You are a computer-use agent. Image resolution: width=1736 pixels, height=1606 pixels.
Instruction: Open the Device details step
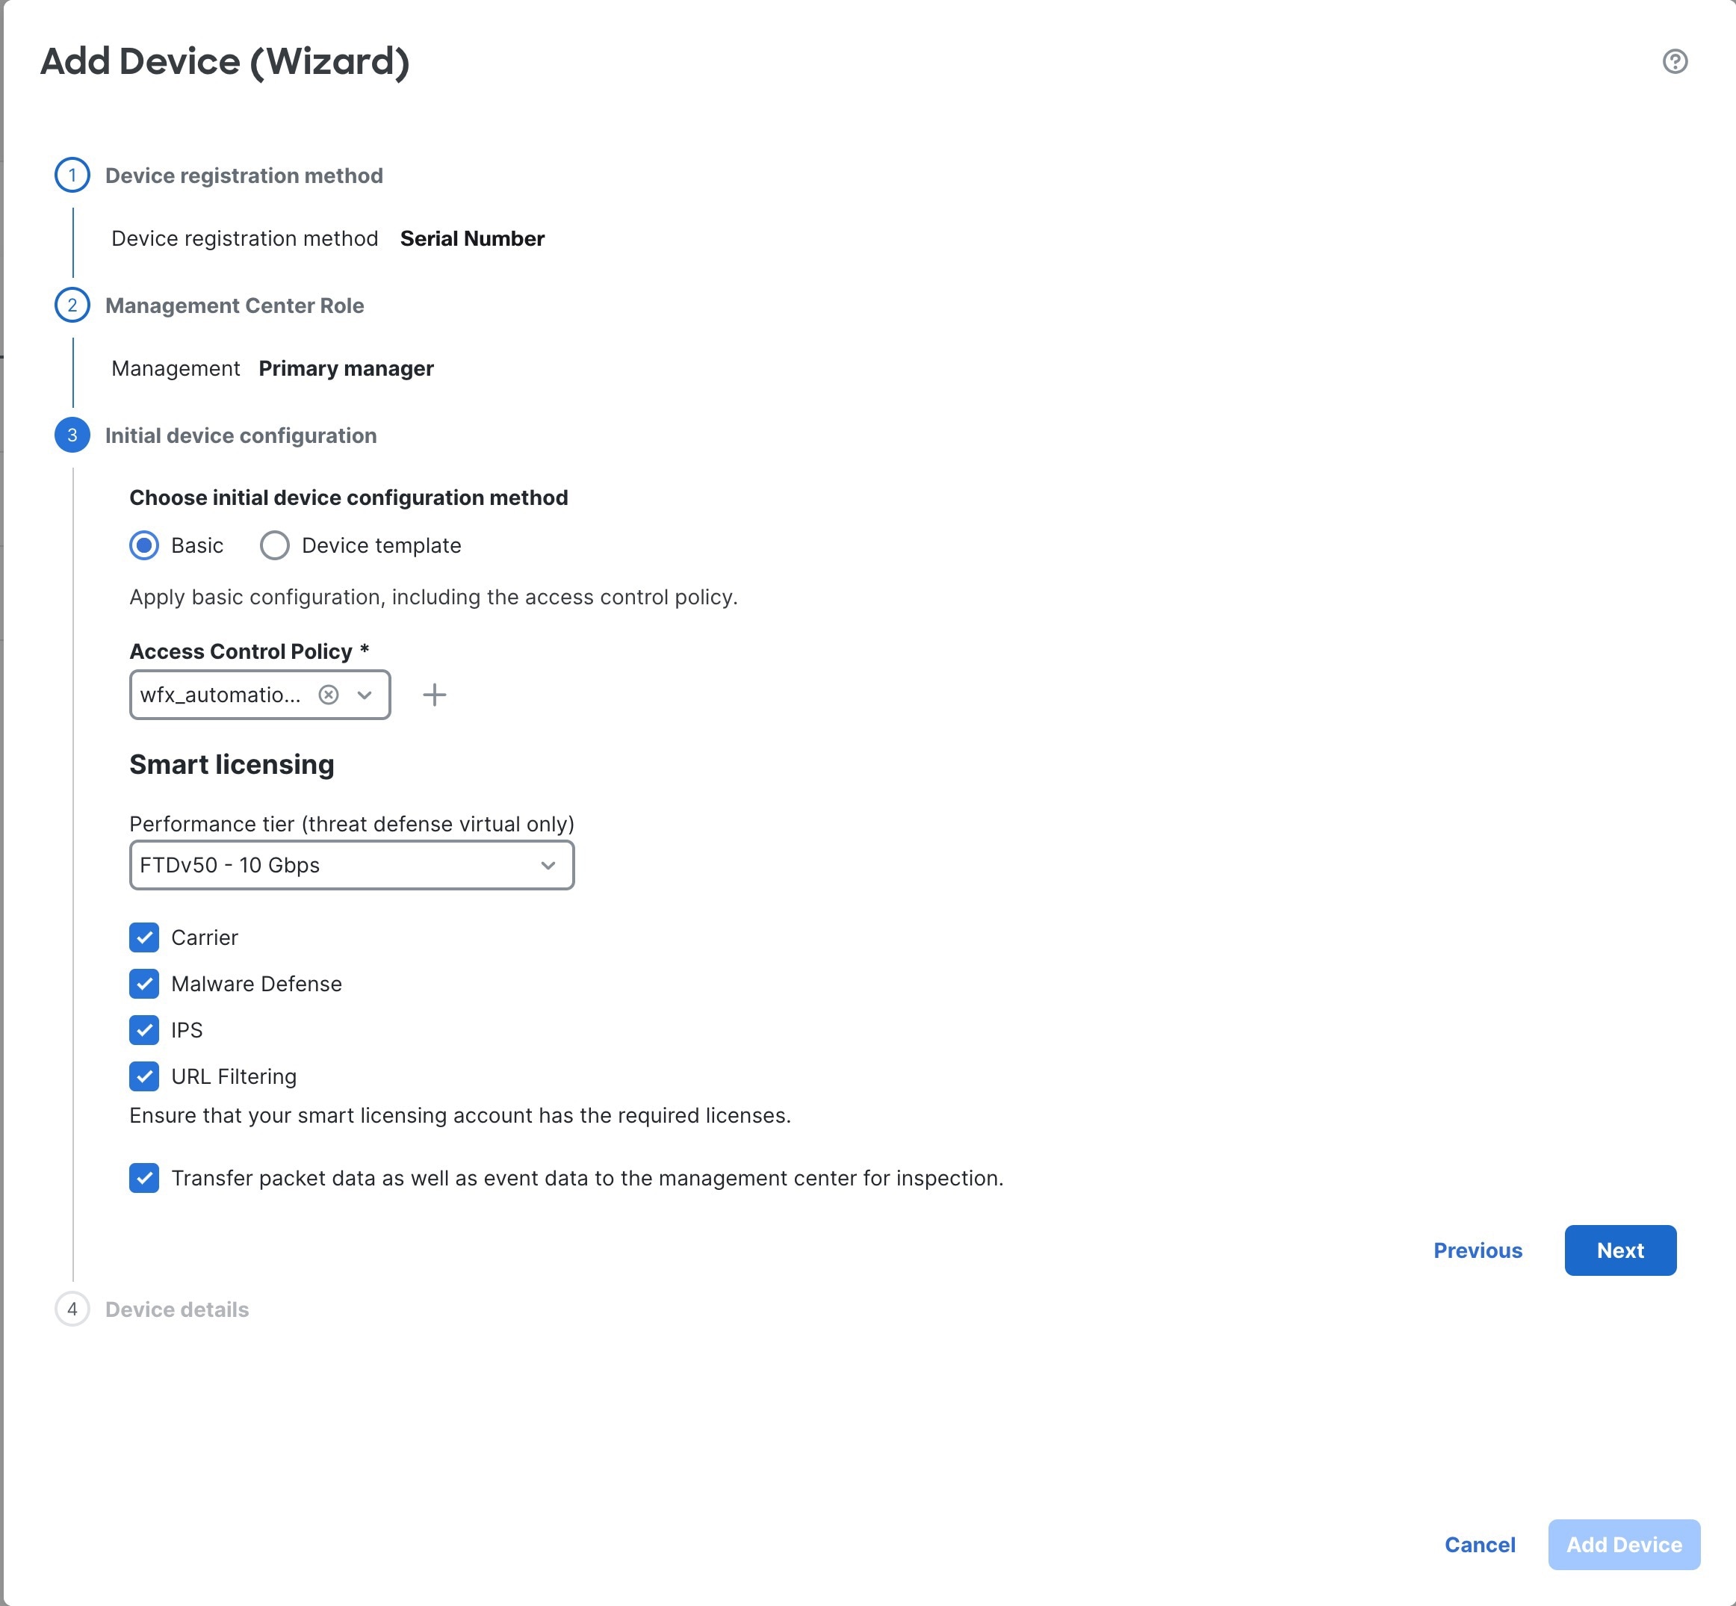[177, 1309]
